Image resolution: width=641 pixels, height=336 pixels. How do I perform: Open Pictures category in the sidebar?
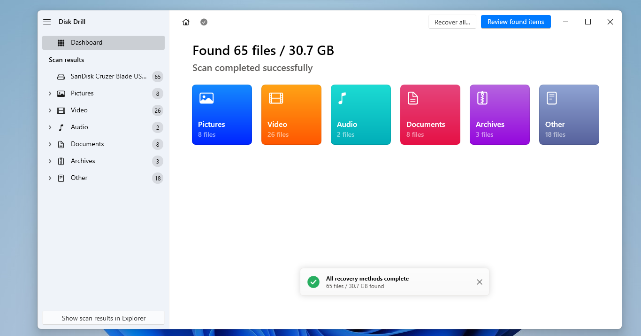(103, 94)
